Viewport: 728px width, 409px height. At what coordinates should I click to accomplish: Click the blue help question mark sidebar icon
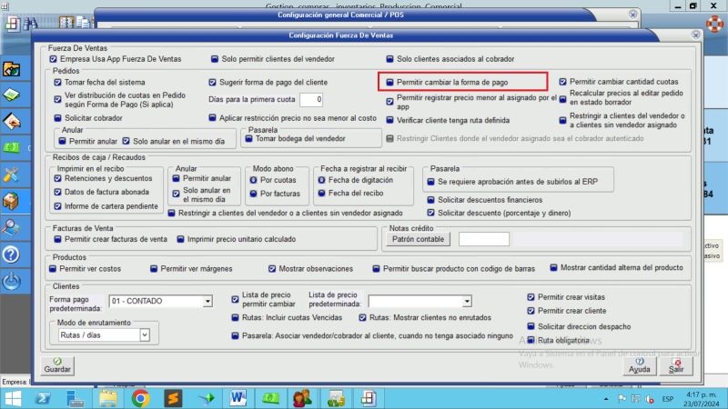pyautogui.click(x=13, y=254)
